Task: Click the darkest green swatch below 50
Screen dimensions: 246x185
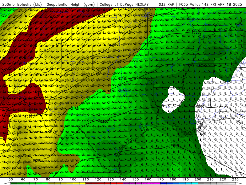Action: (x=14, y=183)
